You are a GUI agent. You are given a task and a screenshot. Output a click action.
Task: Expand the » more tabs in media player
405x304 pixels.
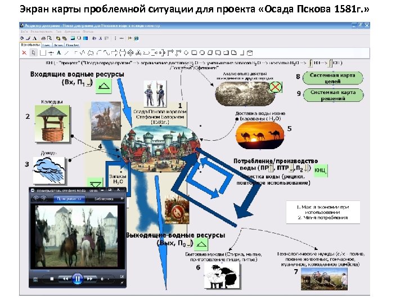[x=122, y=199]
